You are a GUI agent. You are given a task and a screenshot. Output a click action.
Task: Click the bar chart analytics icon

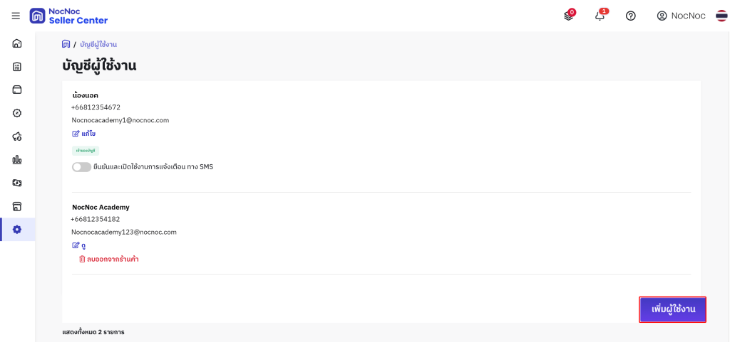17,160
